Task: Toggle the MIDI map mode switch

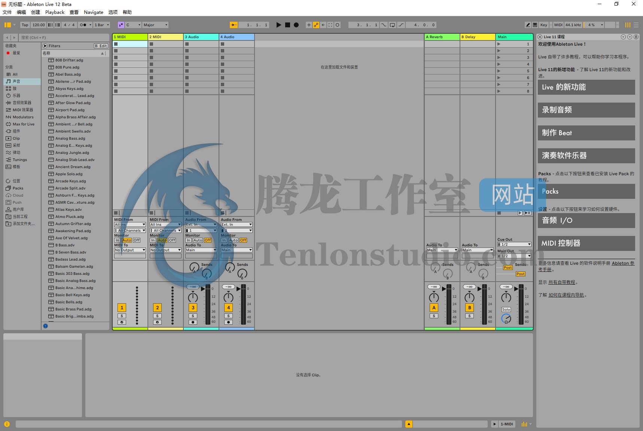Action: click(558, 25)
